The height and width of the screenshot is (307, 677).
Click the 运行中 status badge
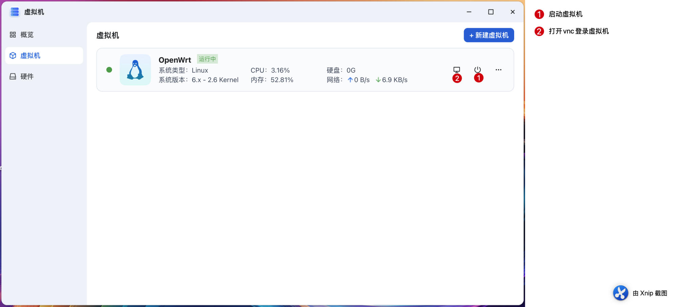(207, 59)
